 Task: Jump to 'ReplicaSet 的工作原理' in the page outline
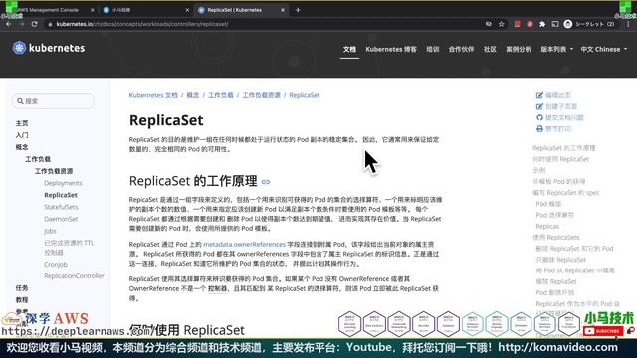tap(564, 148)
